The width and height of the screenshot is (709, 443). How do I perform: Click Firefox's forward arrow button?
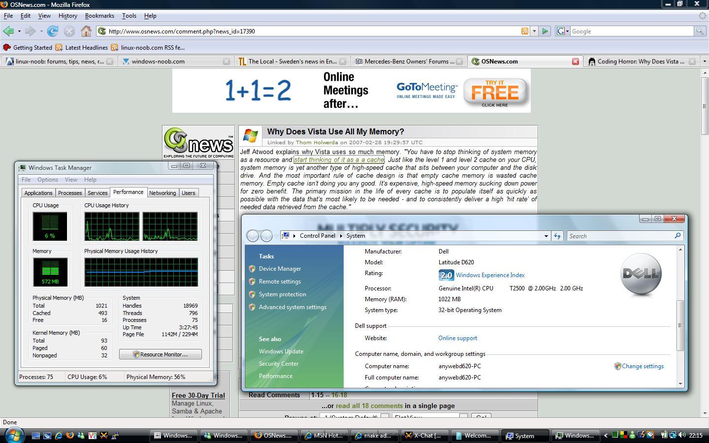point(30,31)
